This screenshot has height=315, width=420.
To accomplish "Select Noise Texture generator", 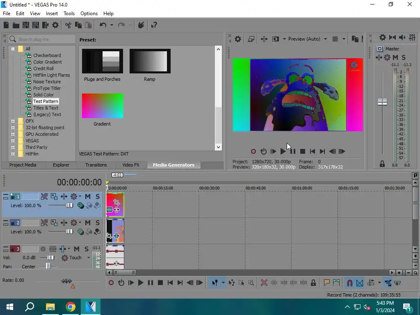I will coord(47,82).
